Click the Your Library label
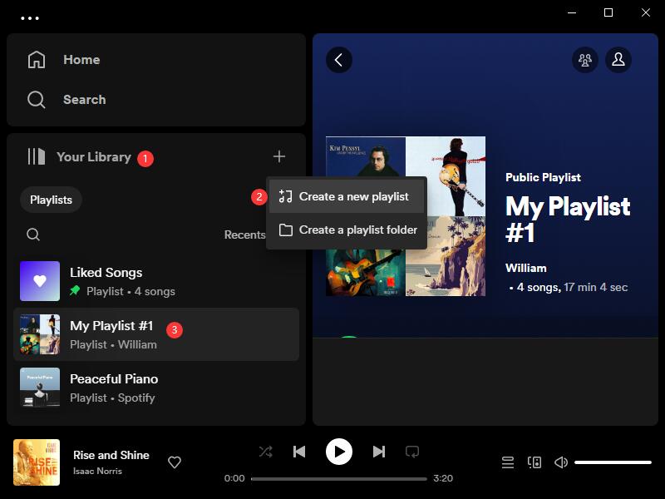 (94, 157)
